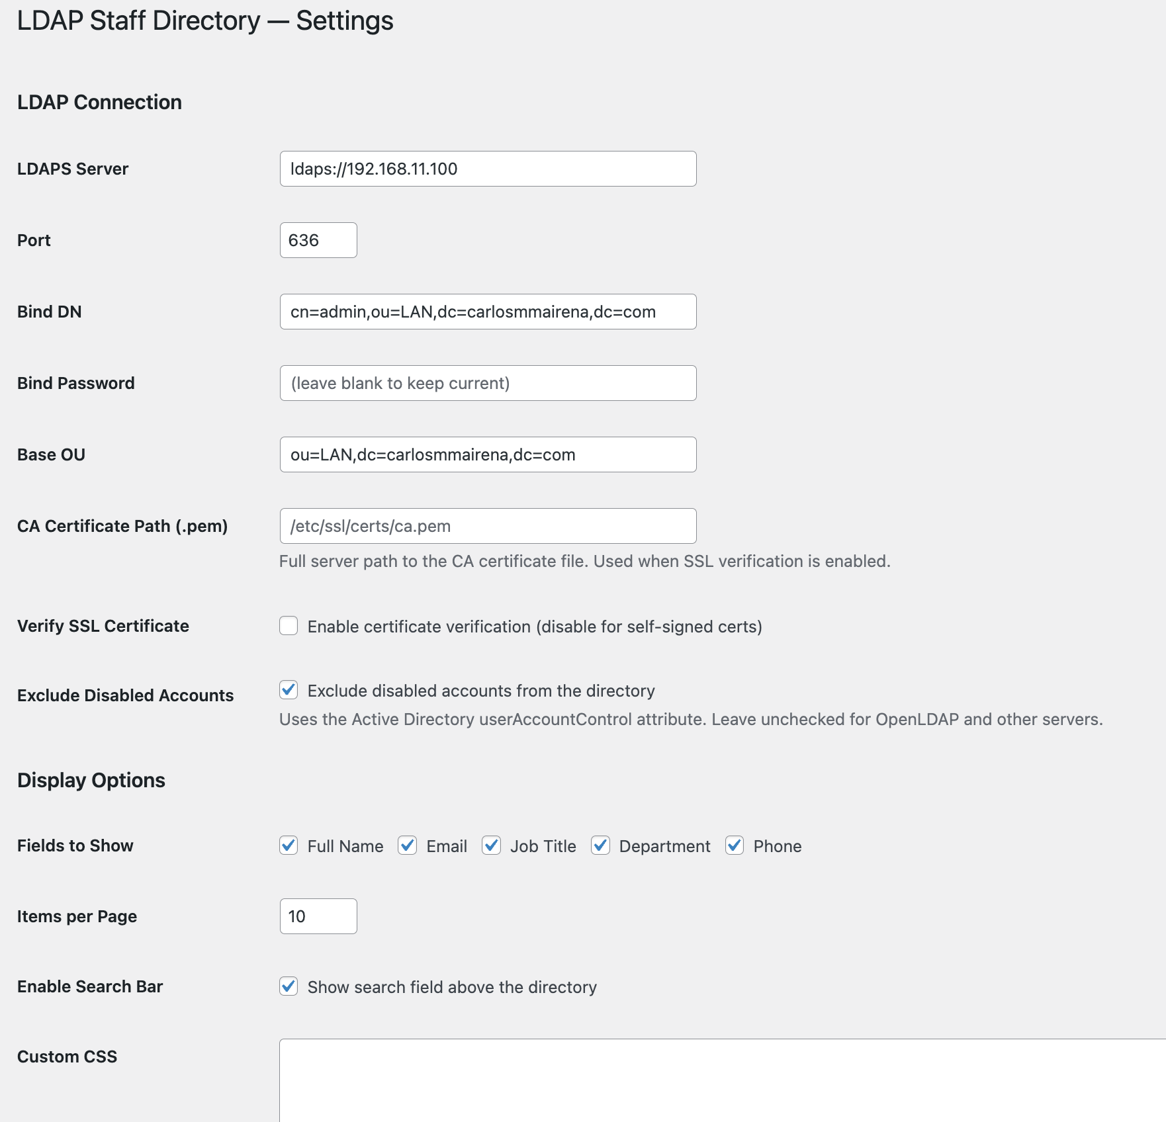Image resolution: width=1166 pixels, height=1122 pixels.
Task: Click the Items per Page field
Action: (318, 916)
